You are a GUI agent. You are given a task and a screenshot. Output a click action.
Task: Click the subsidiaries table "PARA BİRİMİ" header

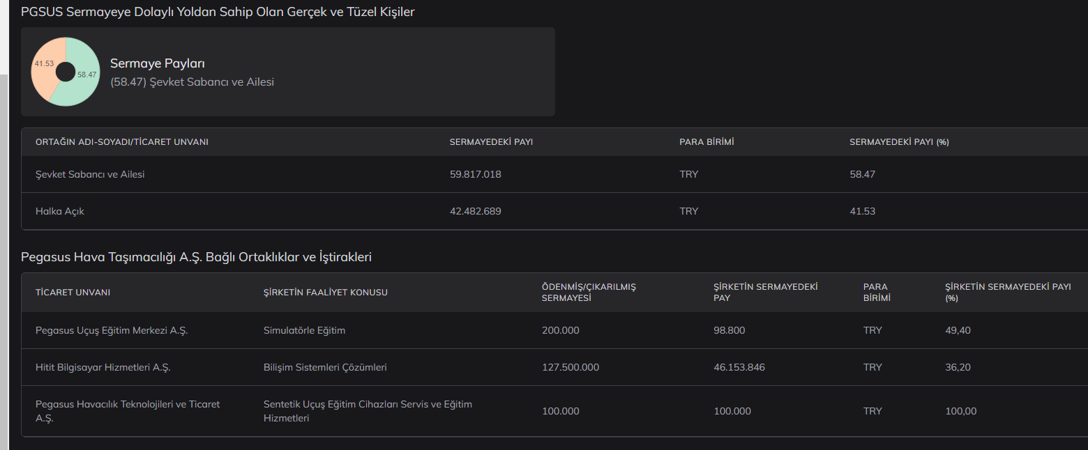(x=877, y=293)
